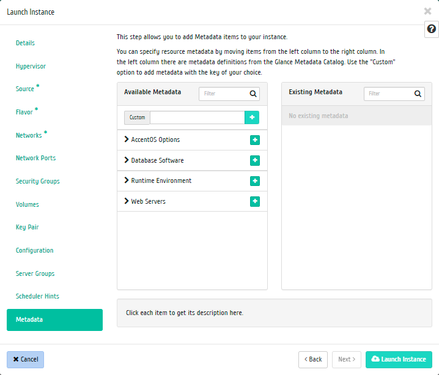Add custom metadata with plus button
Image resolution: width=439 pixels, height=375 pixels.
click(252, 117)
